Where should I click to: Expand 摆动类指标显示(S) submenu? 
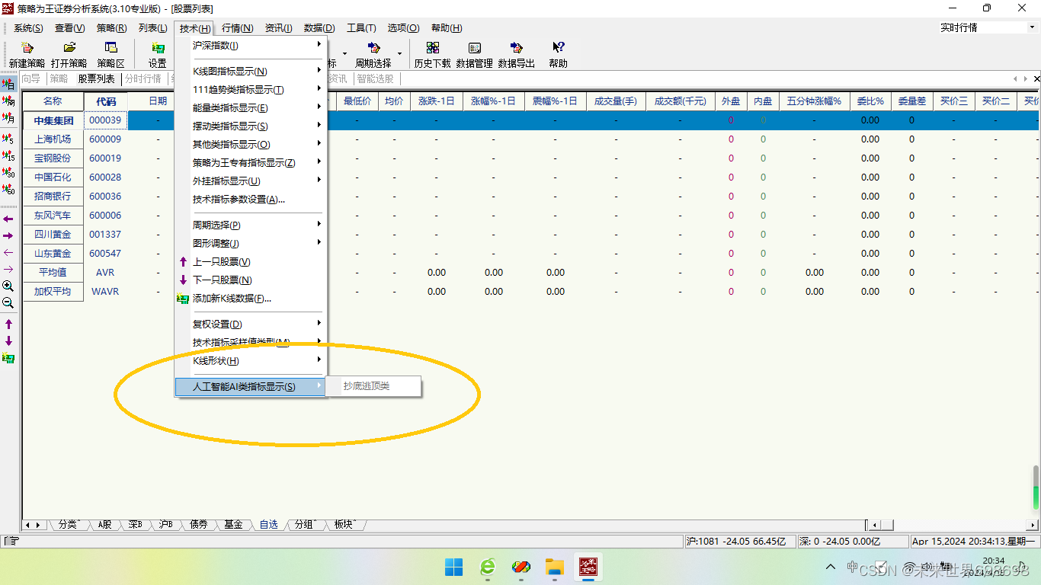pos(251,126)
